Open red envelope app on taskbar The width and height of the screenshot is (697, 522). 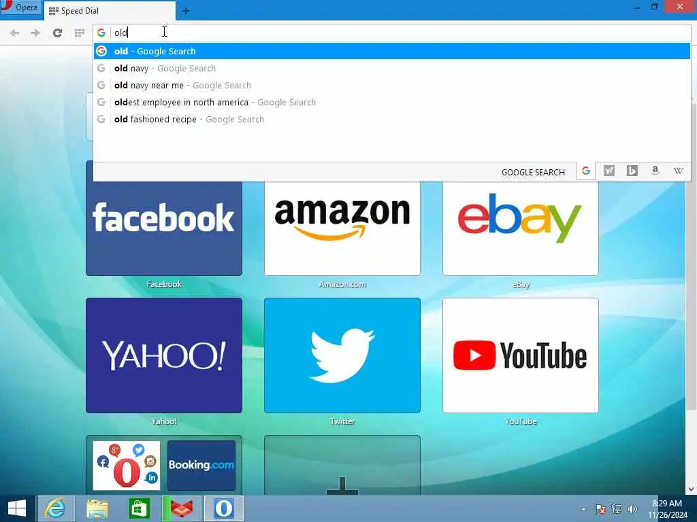[182, 508]
